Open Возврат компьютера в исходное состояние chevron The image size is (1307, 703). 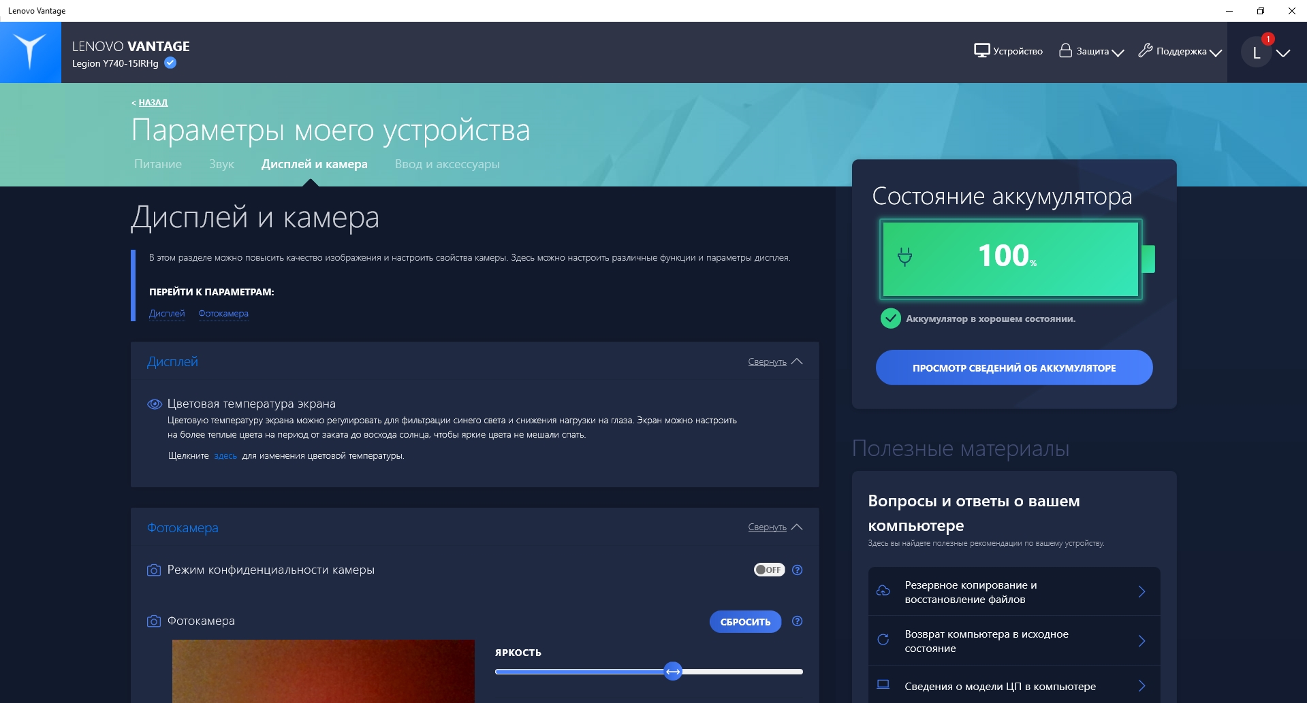(1142, 641)
